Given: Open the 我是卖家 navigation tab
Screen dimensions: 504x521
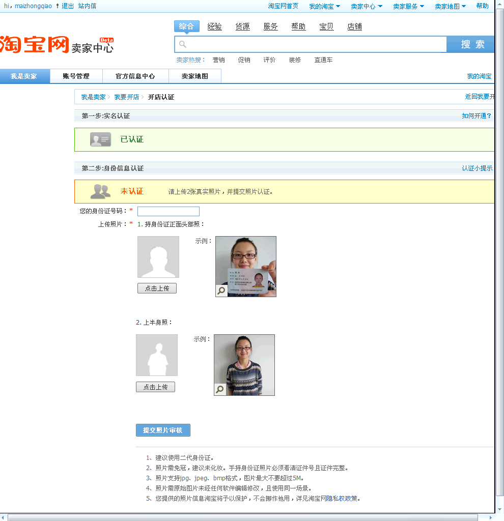Looking at the screenshot, I should pos(25,76).
